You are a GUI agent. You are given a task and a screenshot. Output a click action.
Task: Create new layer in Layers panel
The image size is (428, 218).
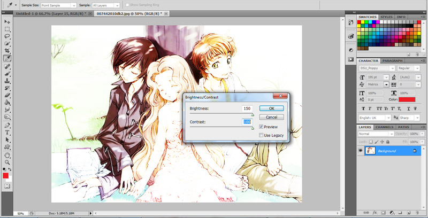click(x=409, y=212)
